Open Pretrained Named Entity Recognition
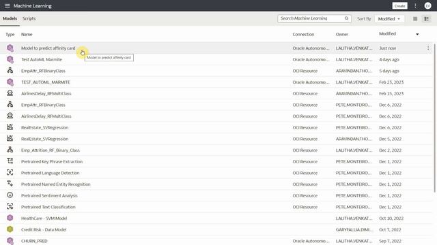This screenshot has height=245, width=437. point(56,184)
